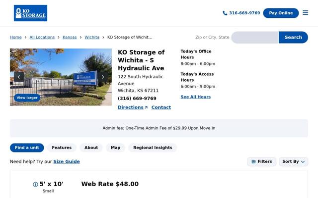Click info icon beside 5' x 10' unit

(x=35, y=184)
